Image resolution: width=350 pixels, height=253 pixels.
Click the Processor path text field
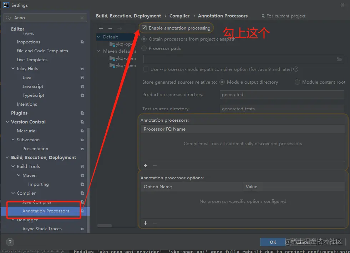pos(244,59)
